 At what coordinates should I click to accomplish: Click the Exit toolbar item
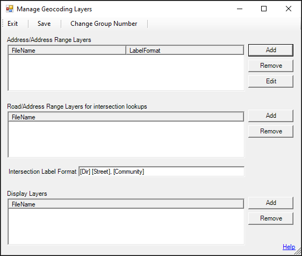(13, 24)
